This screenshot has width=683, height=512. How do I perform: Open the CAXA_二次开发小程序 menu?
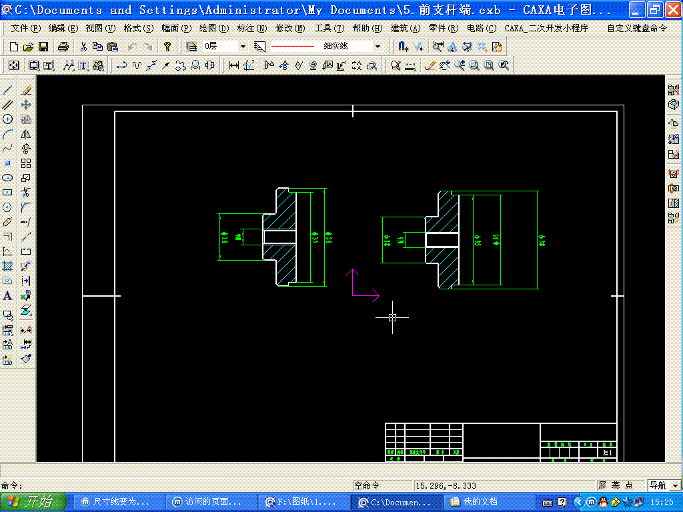coord(546,28)
